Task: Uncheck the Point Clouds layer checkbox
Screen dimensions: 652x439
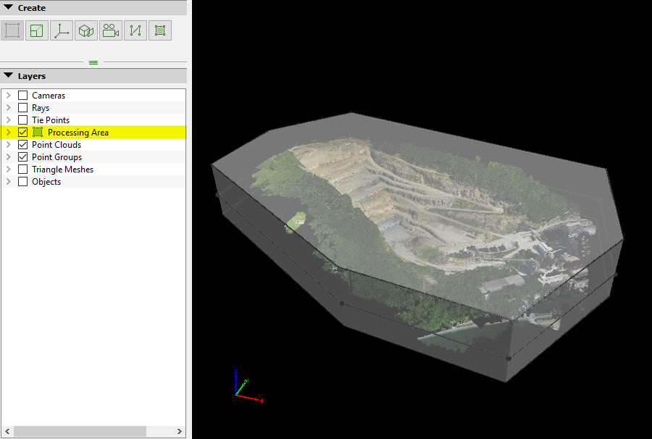Action: point(23,145)
